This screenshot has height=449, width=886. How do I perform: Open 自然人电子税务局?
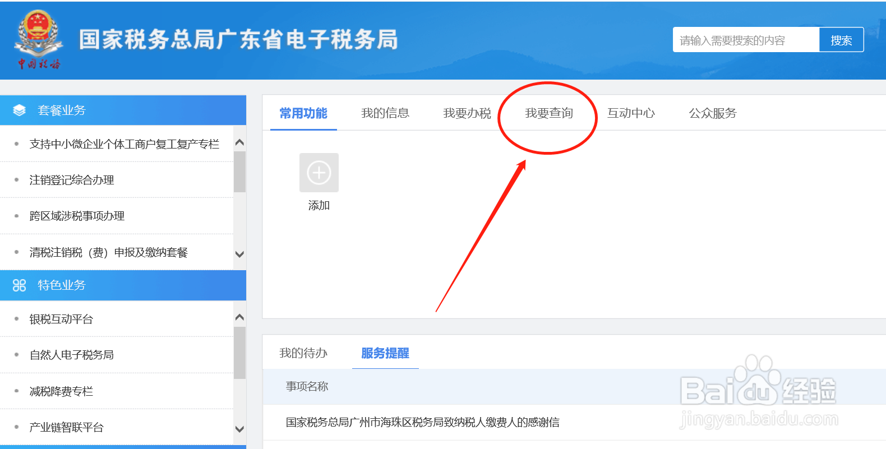point(72,355)
